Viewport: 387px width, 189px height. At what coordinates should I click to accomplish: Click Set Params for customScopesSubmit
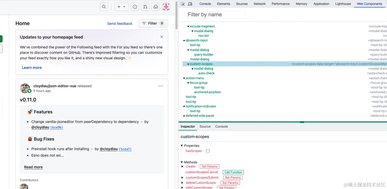[x=233, y=178]
